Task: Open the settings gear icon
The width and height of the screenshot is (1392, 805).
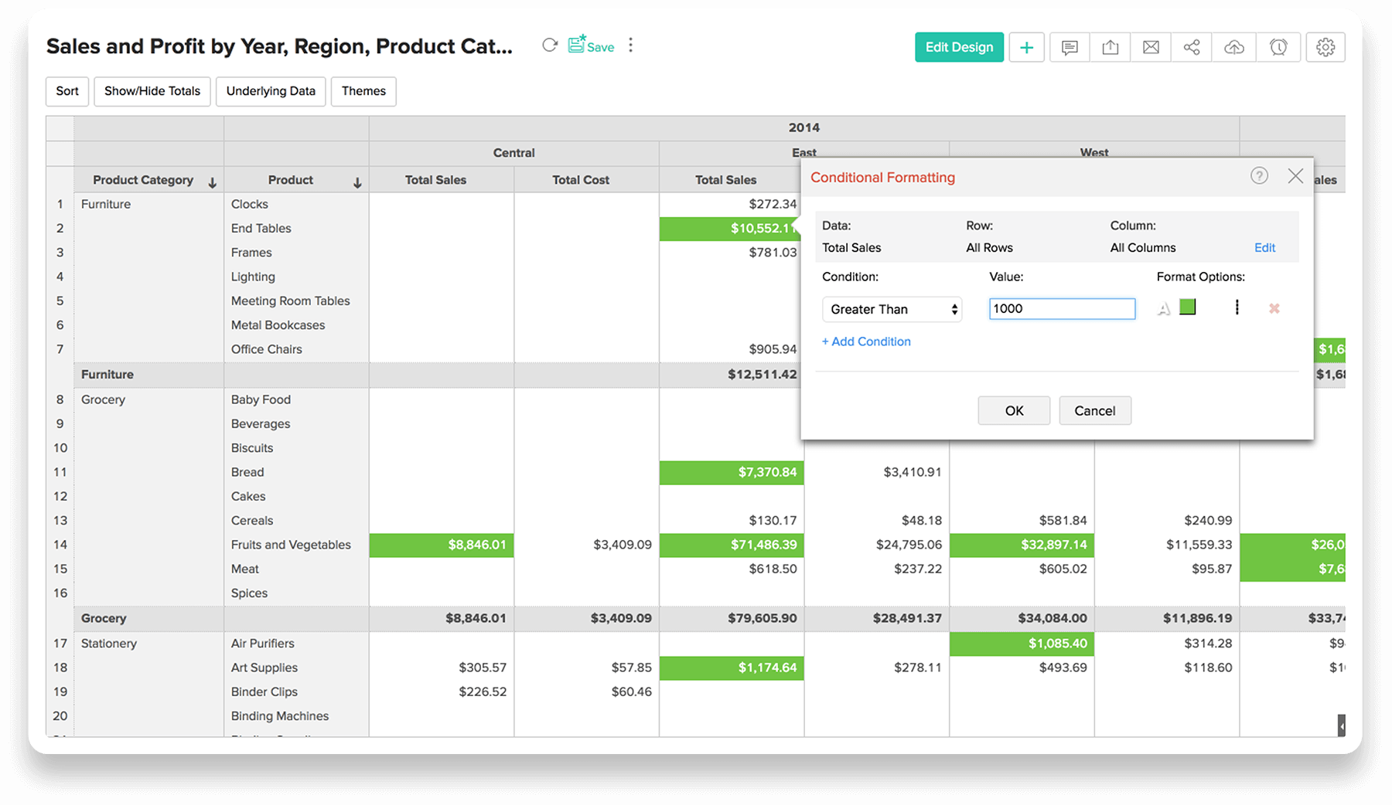Action: tap(1325, 47)
